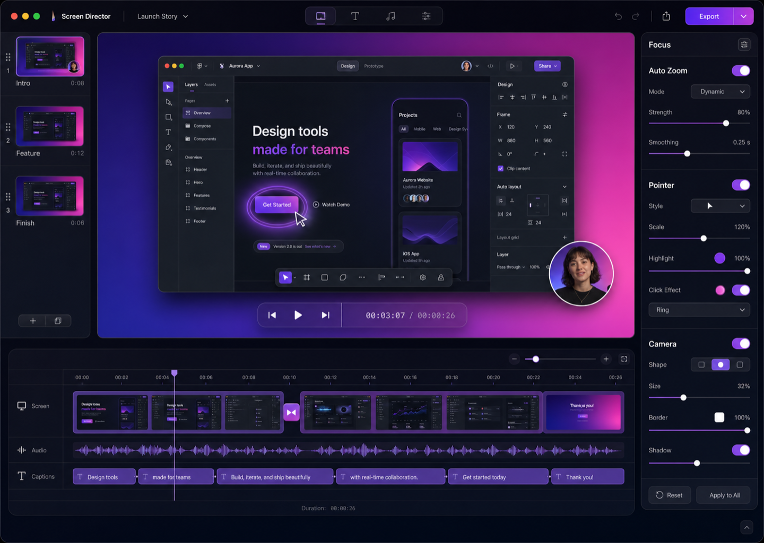Fit timeline with expand icon
Screen dimensions: 764x543
(624, 359)
